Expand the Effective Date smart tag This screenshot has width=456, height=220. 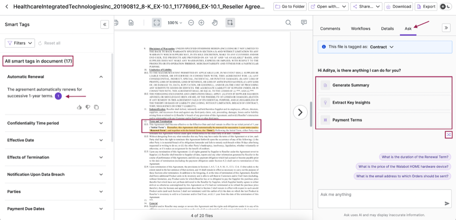101,140
